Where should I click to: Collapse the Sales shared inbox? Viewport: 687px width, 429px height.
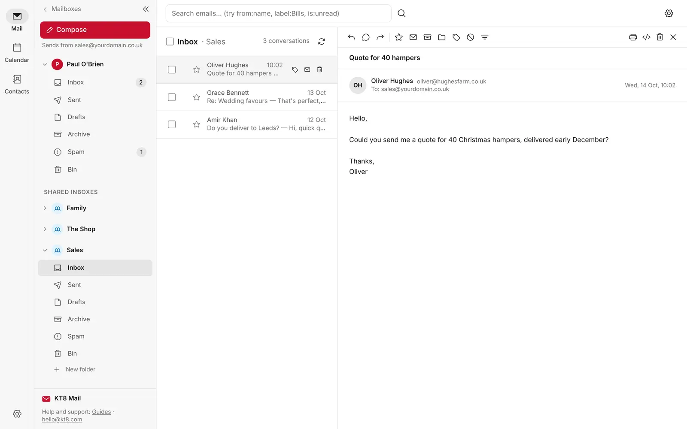click(45, 250)
